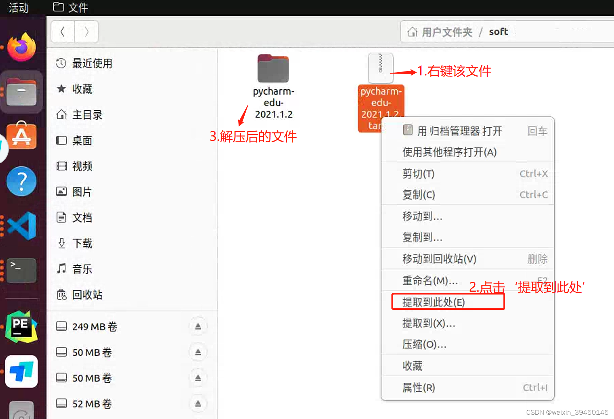Open 视频 in the sidebar
Viewport: 614px width, 419px height.
(132, 166)
